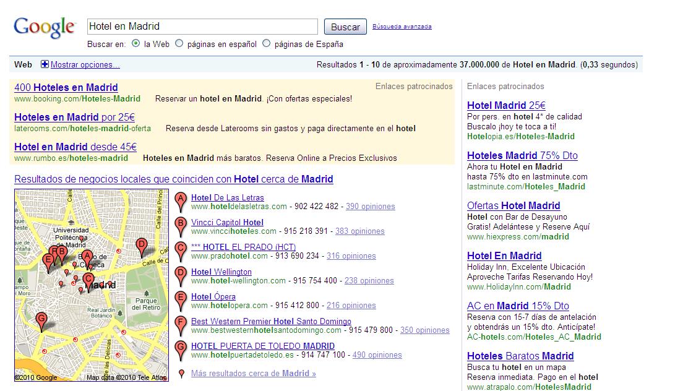The image size is (683, 391).
Task: Click map pin D near Calle de Príncipe
Action: coord(141,247)
